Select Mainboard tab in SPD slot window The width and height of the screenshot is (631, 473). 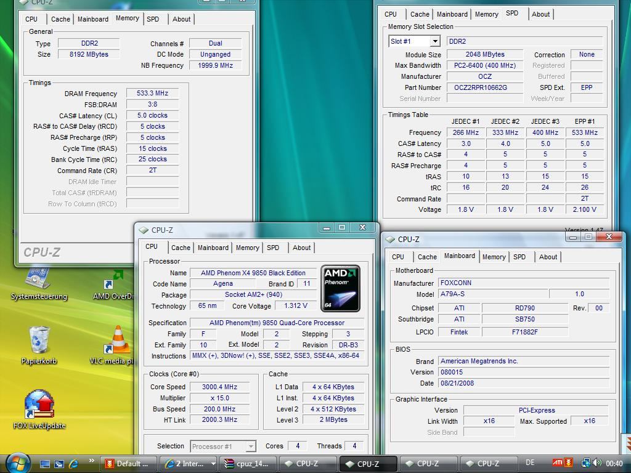coord(452,14)
